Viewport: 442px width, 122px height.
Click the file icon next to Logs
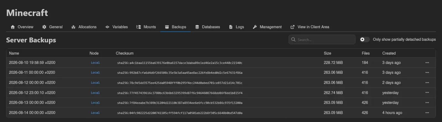(231, 27)
